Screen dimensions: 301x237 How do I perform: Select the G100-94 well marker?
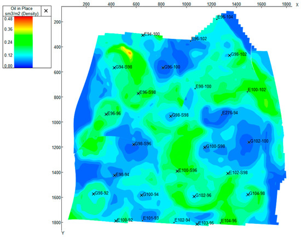coord(142,195)
